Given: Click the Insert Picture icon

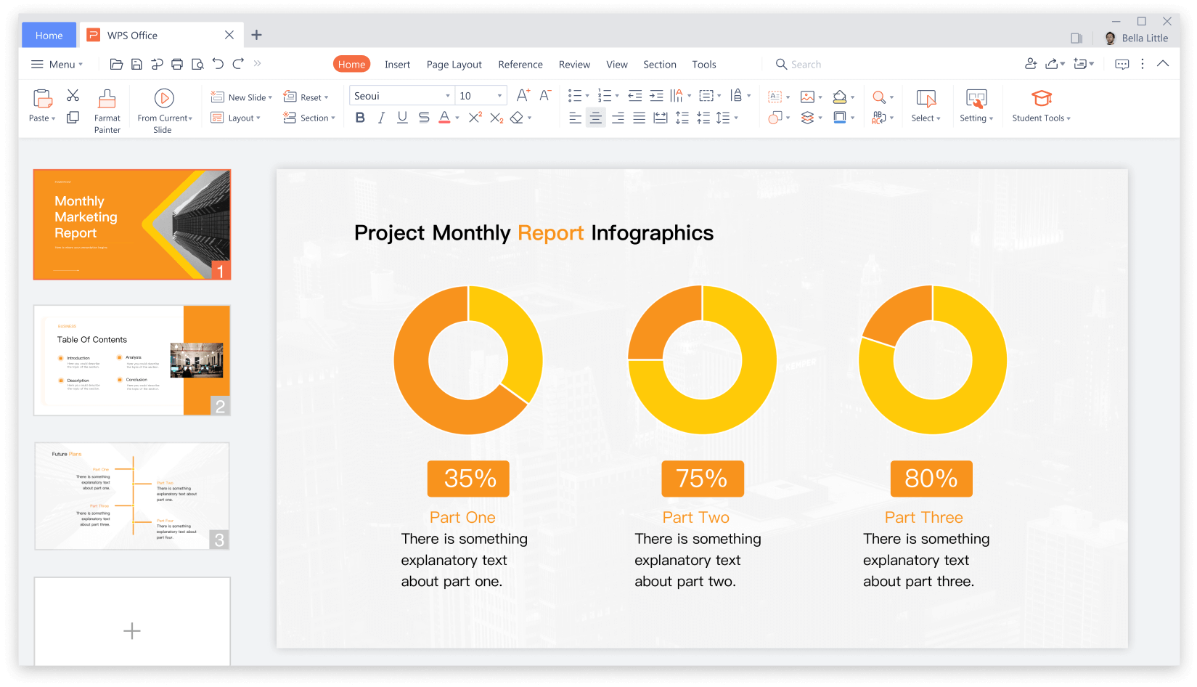Looking at the screenshot, I should tap(809, 96).
